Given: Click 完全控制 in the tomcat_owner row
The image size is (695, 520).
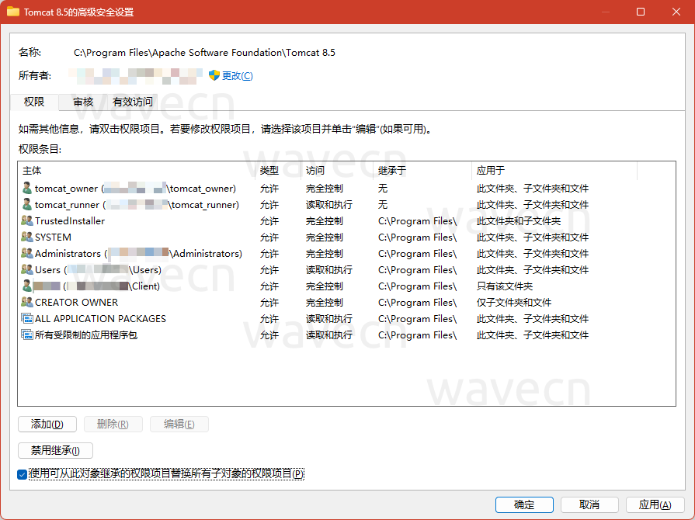Looking at the screenshot, I should click(324, 189).
